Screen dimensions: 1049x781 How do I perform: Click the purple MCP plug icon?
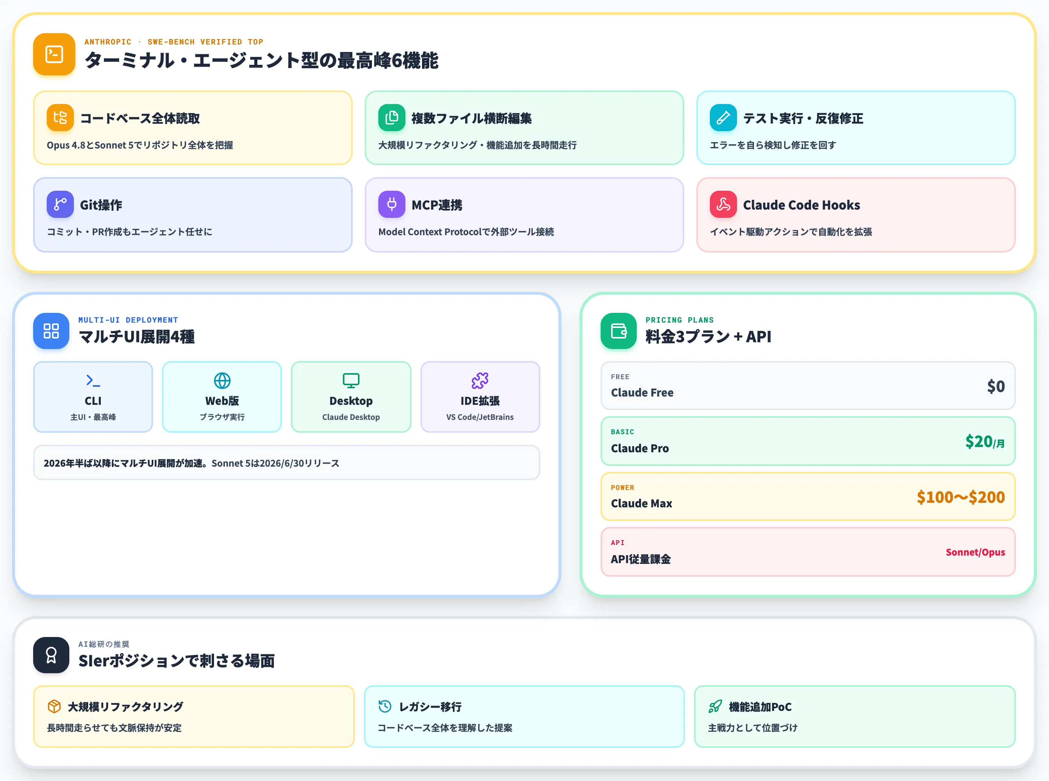392,204
